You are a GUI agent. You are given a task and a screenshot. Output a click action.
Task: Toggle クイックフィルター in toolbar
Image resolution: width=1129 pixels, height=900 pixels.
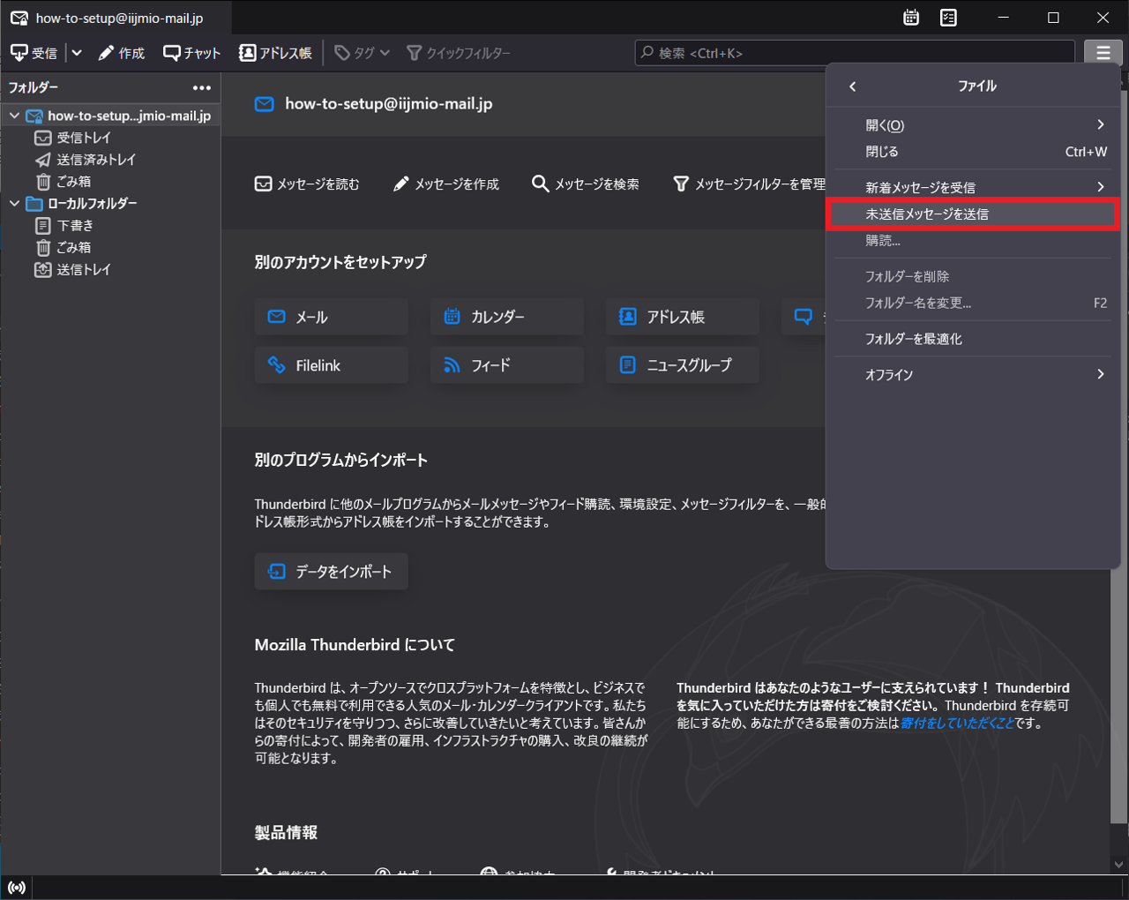(x=459, y=53)
